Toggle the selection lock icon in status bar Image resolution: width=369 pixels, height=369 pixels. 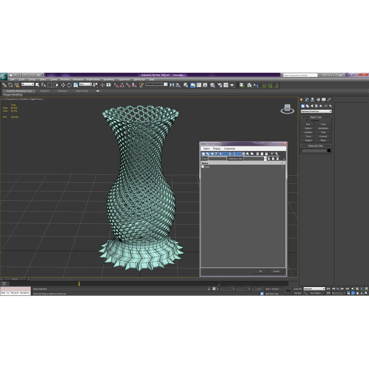209,289
